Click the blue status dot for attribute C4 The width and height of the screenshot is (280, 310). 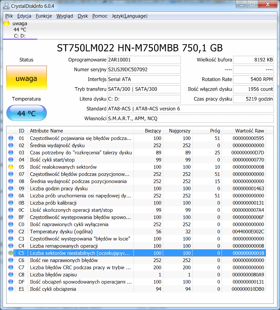click(11, 246)
